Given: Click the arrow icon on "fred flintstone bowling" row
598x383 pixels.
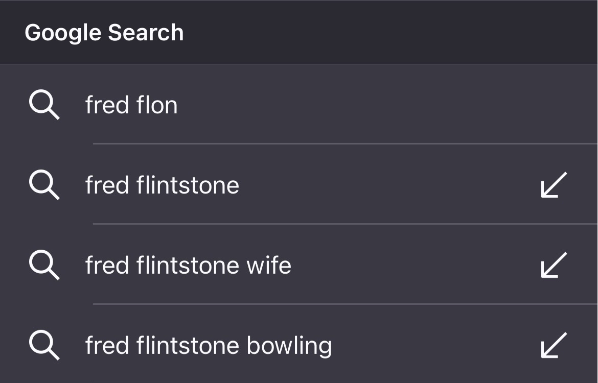Looking at the screenshot, I should click(x=554, y=346).
